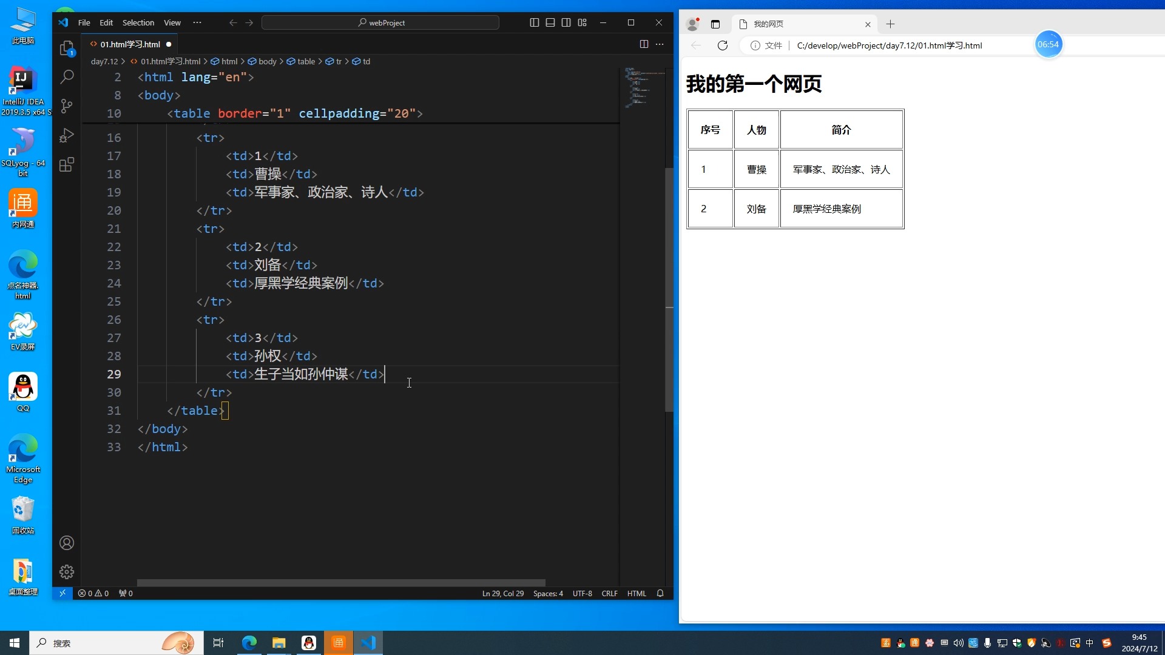This screenshot has width=1165, height=655.
Task: Expand the table breadcrumb item
Action: pyautogui.click(x=301, y=61)
